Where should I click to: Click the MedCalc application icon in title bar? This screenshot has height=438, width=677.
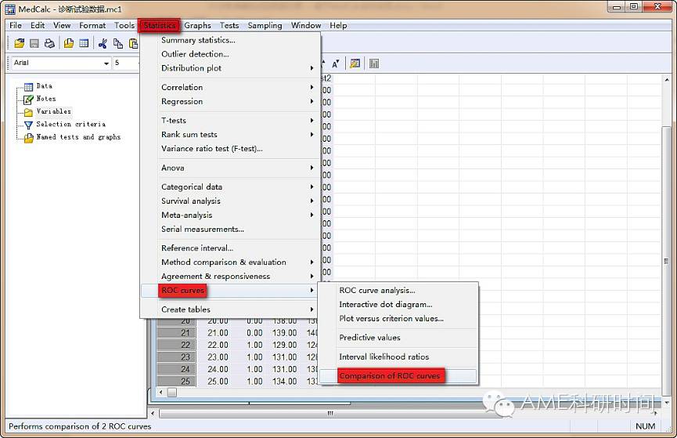(10, 9)
